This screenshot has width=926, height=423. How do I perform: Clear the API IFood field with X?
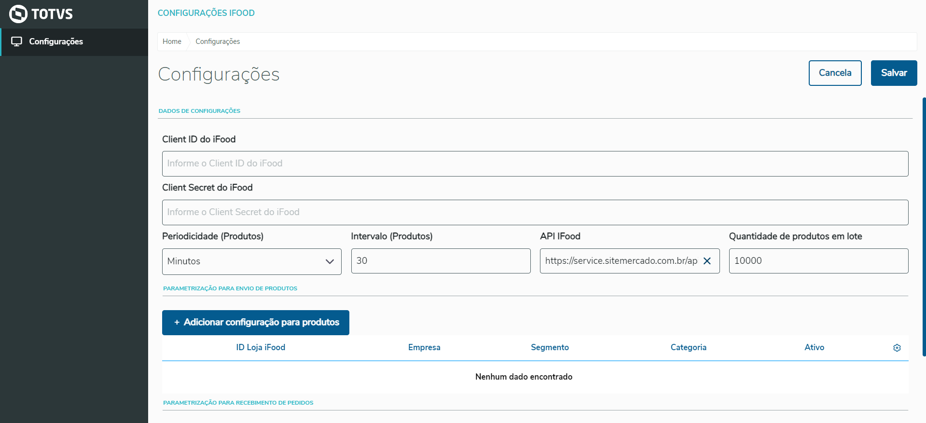coord(707,261)
